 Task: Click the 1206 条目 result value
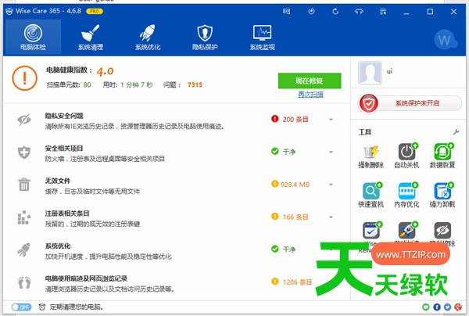[x=297, y=282]
